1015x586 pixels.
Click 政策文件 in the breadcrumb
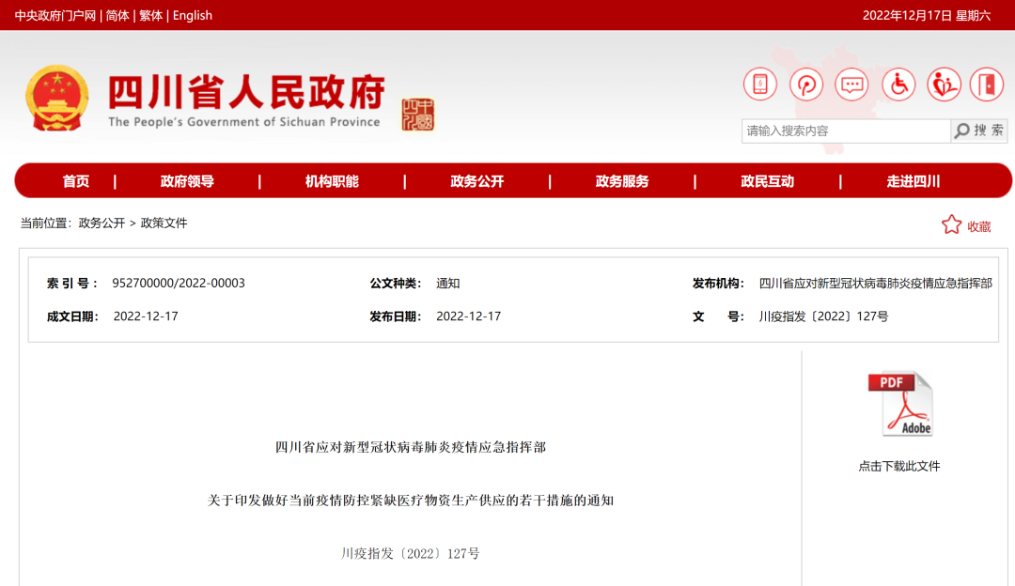(x=164, y=224)
